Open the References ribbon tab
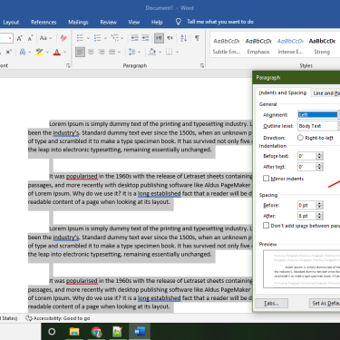 [44, 22]
